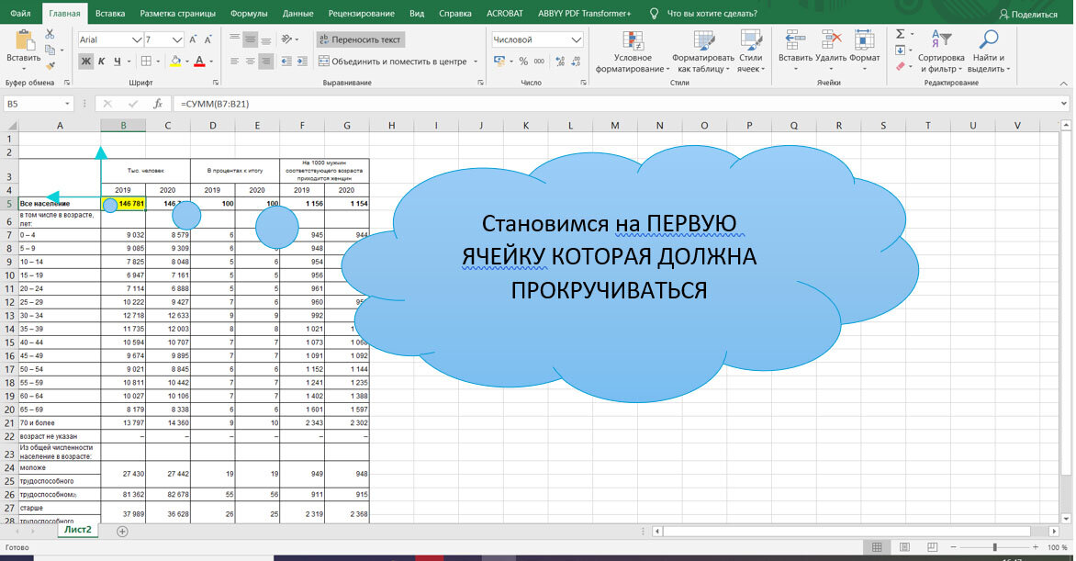Toggle right text alignment
The width and height of the screenshot is (1076, 561).
tap(265, 62)
